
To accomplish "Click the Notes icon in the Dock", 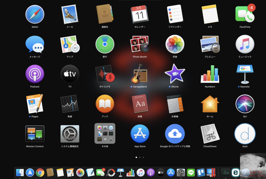I will [60, 173].
